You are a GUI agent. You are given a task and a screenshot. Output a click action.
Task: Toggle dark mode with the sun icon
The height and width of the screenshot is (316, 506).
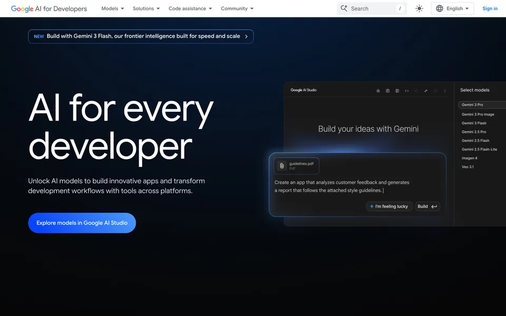(419, 8)
